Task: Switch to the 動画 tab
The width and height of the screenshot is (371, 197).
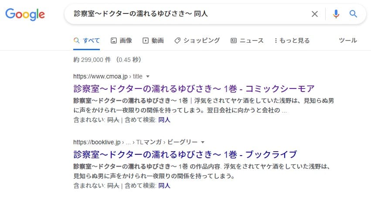Action: [x=153, y=41]
